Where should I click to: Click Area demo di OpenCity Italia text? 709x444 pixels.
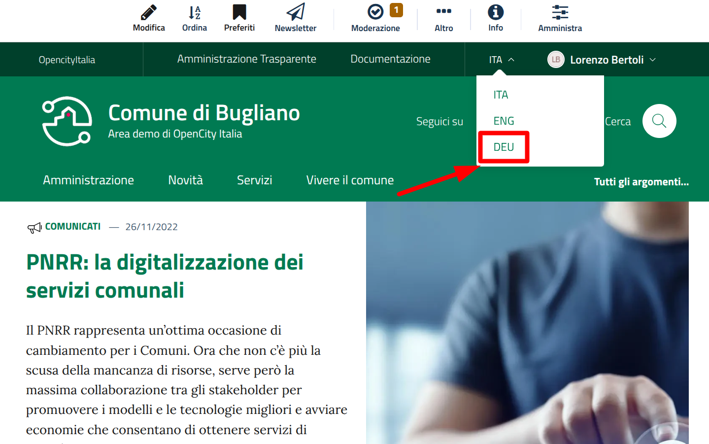tap(175, 134)
